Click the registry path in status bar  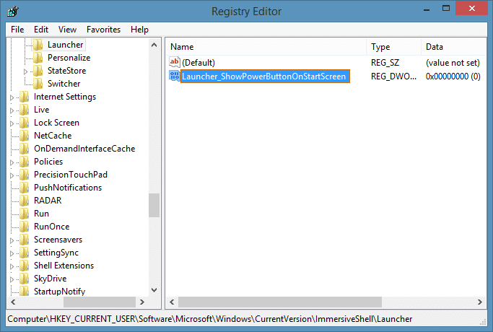click(210, 319)
